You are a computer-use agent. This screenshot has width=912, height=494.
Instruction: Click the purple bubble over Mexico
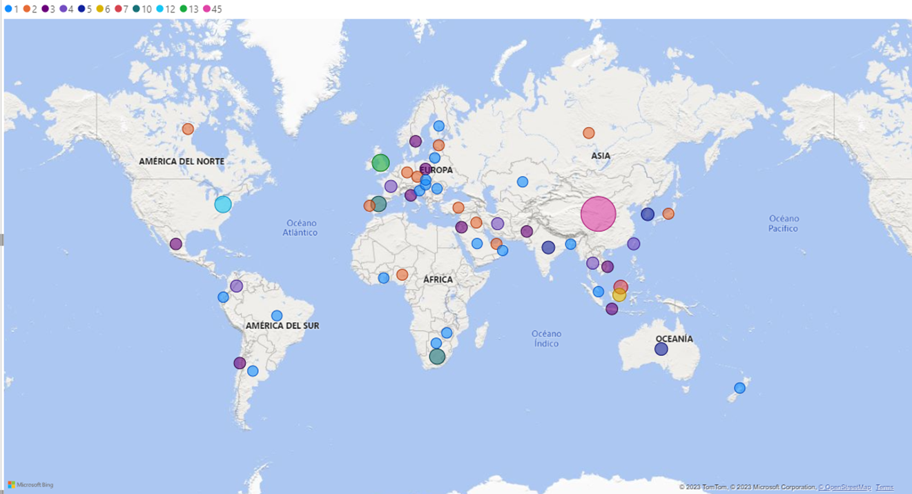pos(176,244)
